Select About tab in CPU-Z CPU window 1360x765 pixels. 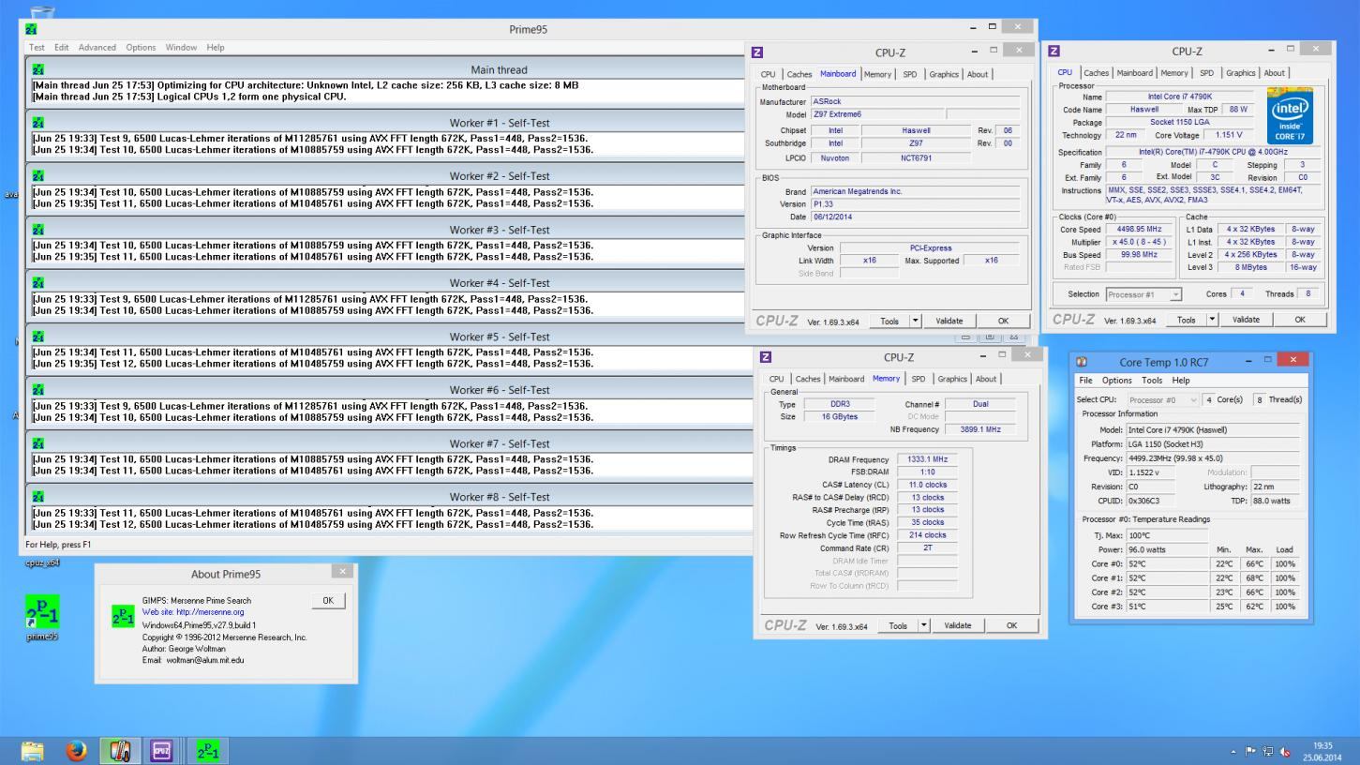coord(1275,72)
